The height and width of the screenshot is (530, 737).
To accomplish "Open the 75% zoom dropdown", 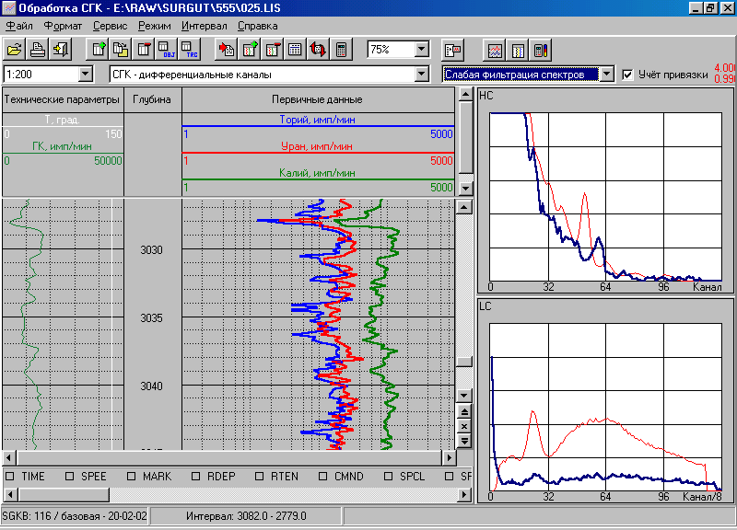I will 421,49.
